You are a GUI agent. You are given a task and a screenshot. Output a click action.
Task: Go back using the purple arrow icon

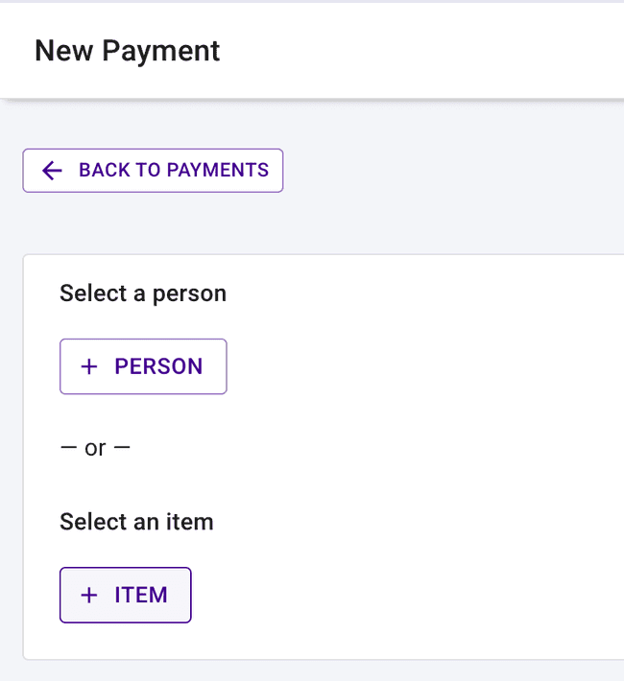(x=52, y=171)
